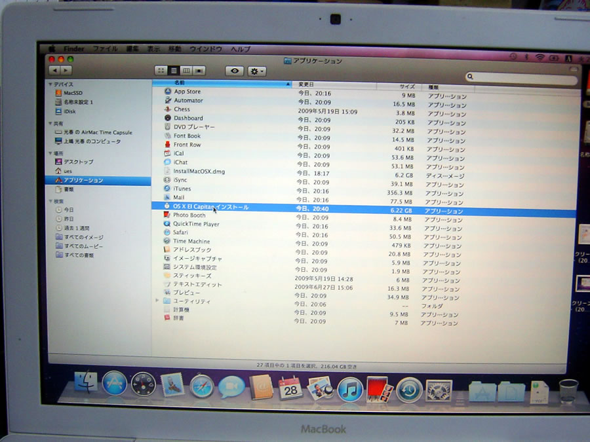Sort by 名前 column header
The image size is (590, 442).
(222, 83)
